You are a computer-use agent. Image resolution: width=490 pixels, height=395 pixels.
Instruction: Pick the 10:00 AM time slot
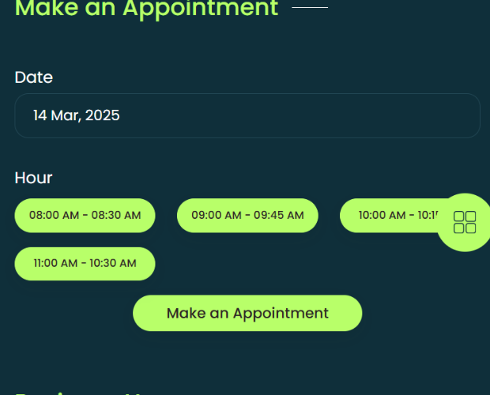click(390, 216)
